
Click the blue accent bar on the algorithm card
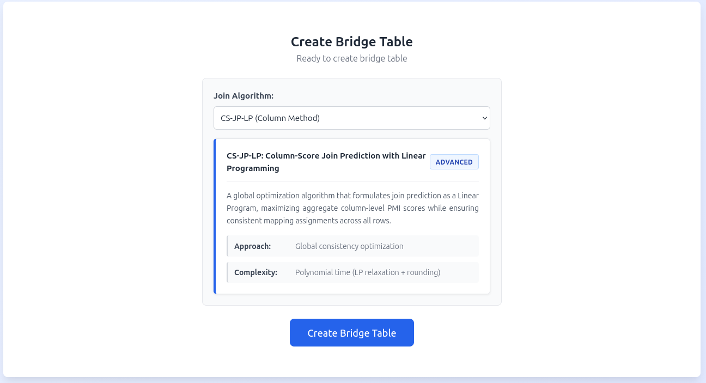(x=215, y=216)
